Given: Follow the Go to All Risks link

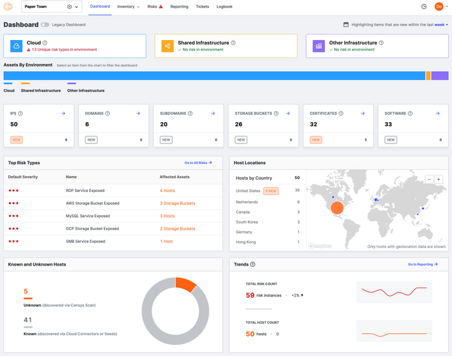Looking at the screenshot, I should click(198, 163).
